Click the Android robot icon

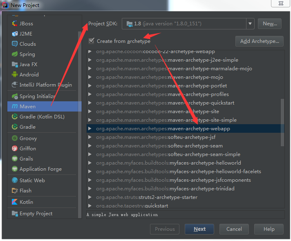click(15, 75)
